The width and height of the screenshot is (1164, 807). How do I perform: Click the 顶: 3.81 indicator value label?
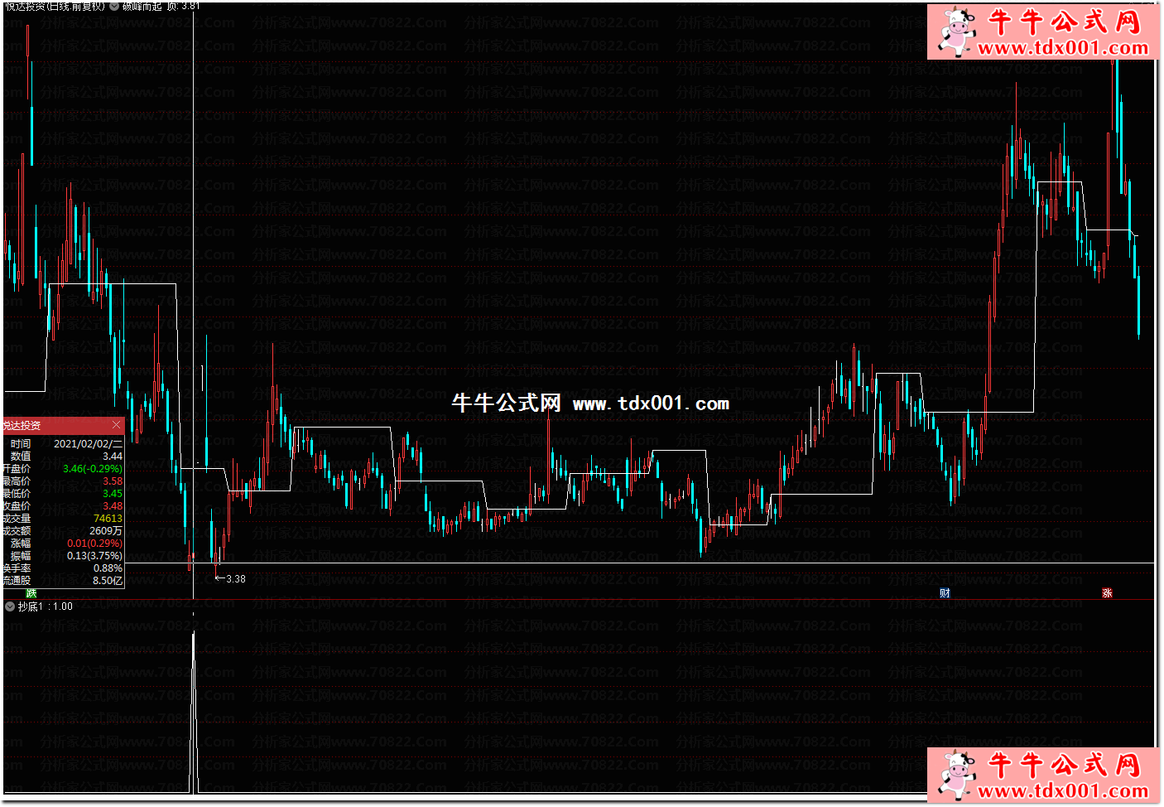pyautogui.click(x=183, y=6)
